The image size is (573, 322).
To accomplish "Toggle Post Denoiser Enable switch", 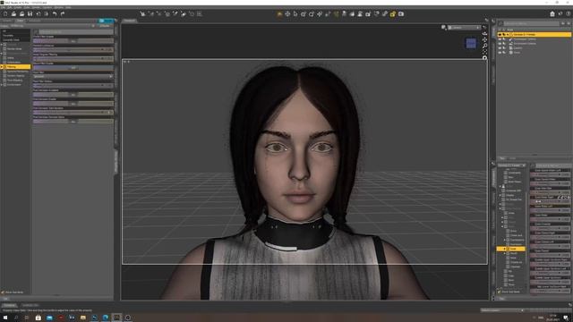I will pos(73,104).
